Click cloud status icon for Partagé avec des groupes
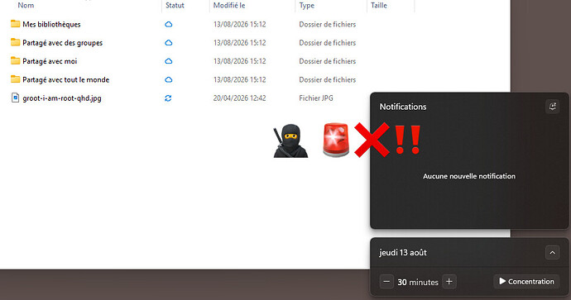Screen dimensions: 571x300 (x=168, y=42)
